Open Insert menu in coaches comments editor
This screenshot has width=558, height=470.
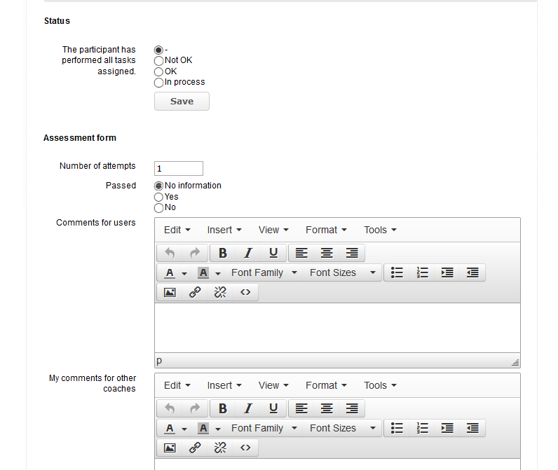click(x=224, y=385)
